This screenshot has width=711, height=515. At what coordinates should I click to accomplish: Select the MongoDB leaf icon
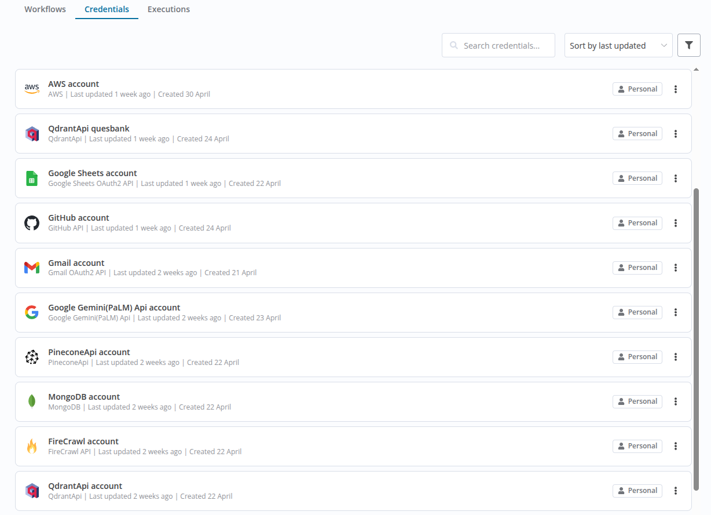(32, 401)
